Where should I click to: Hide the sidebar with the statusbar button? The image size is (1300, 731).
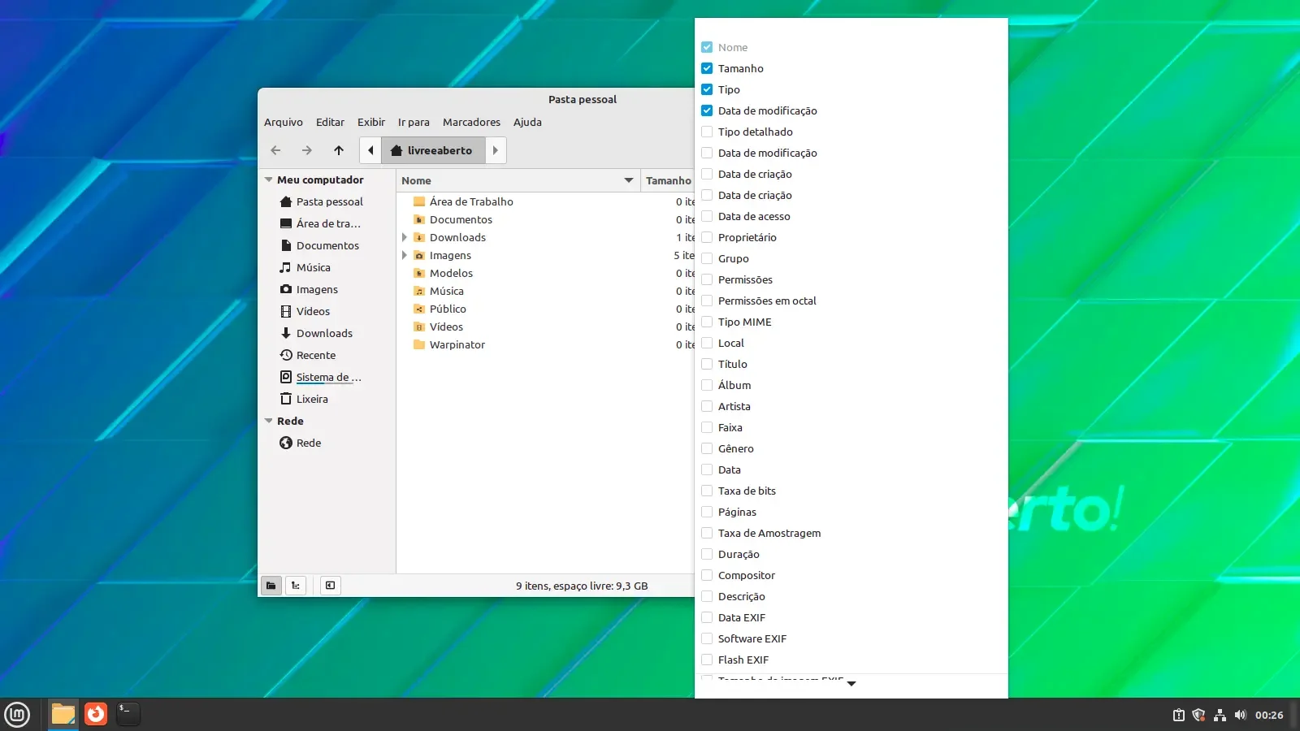[330, 586]
